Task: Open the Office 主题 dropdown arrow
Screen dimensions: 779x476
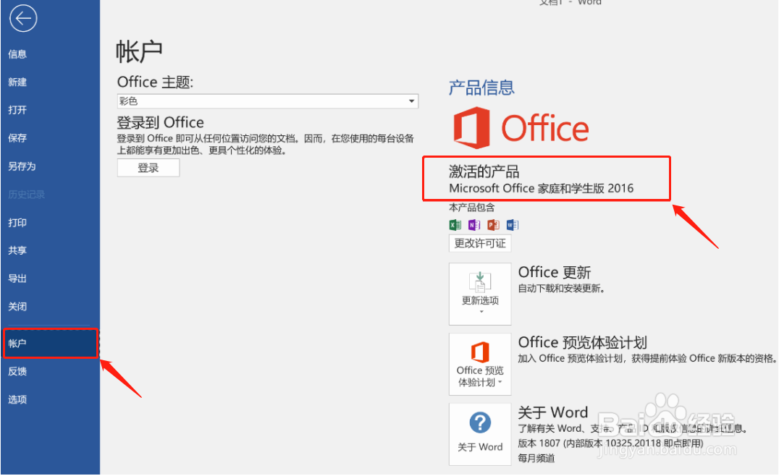Action: click(411, 101)
